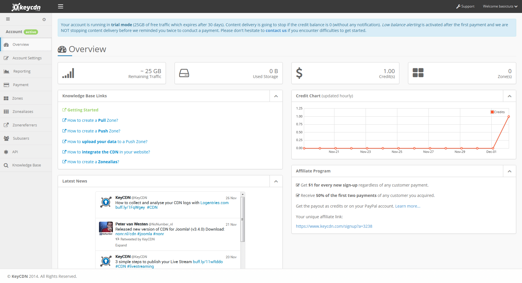This screenshot has height=283, width=522.
Task: Open the unique affiliate signup link
Action: pyautogui.click(x=334, y=226)
